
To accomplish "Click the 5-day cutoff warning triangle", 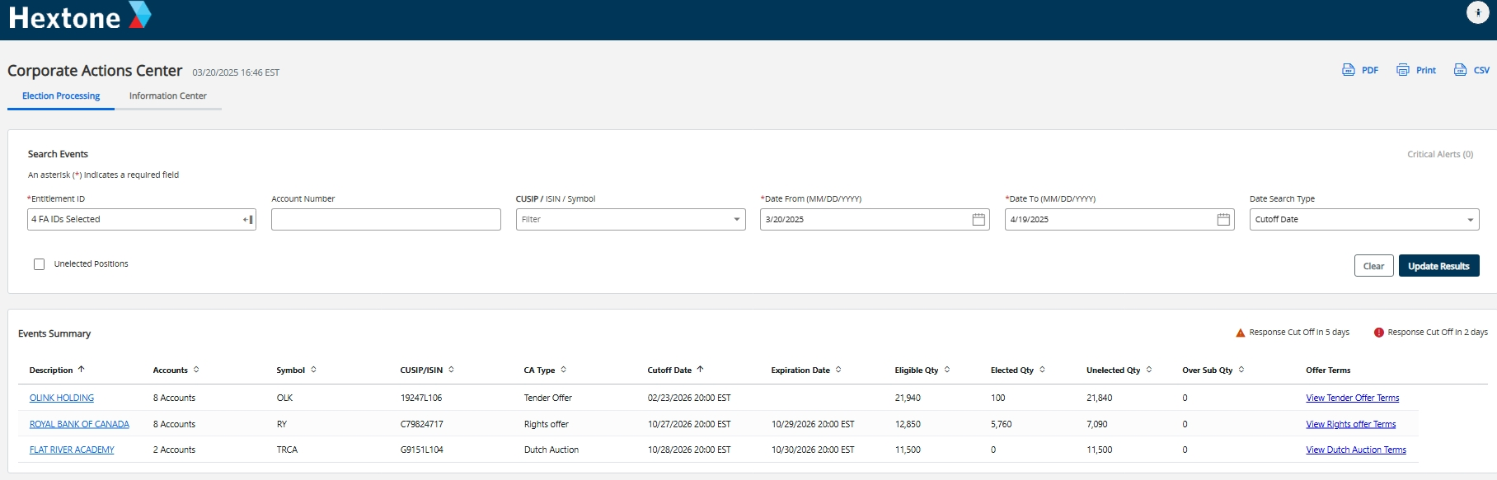I will 1240,333.
